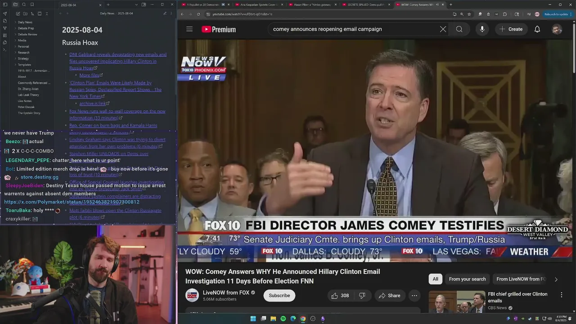Screen dimensions: 576x324
Task: Open the search pane in Obsidian
Action: click(x=24, y=4)
